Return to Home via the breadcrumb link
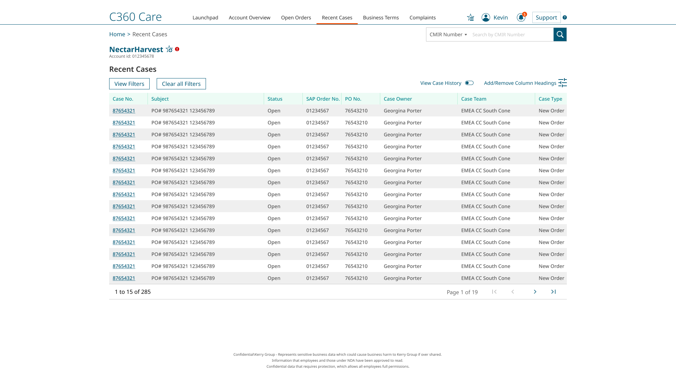The image size is (676, 380). (117, 34)
